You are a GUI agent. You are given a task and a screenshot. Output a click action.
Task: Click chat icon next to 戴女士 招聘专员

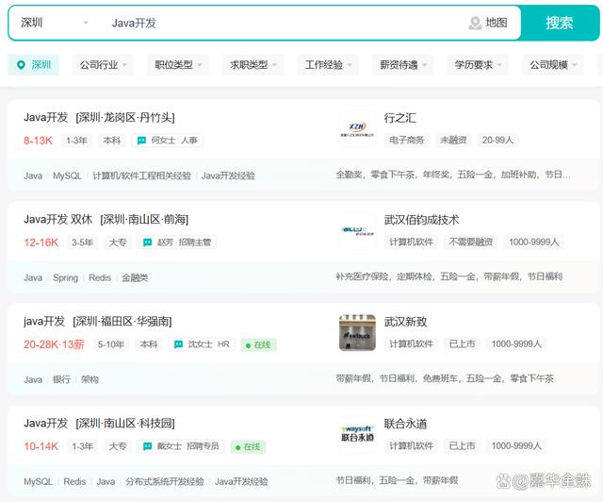147,446
